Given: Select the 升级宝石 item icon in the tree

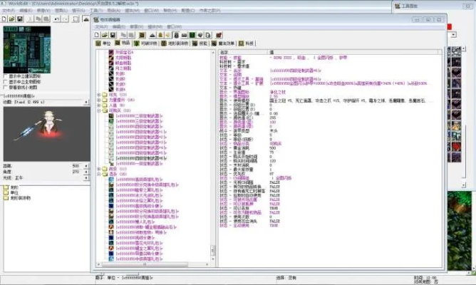Looking at the screenshot, I should 110,52.
